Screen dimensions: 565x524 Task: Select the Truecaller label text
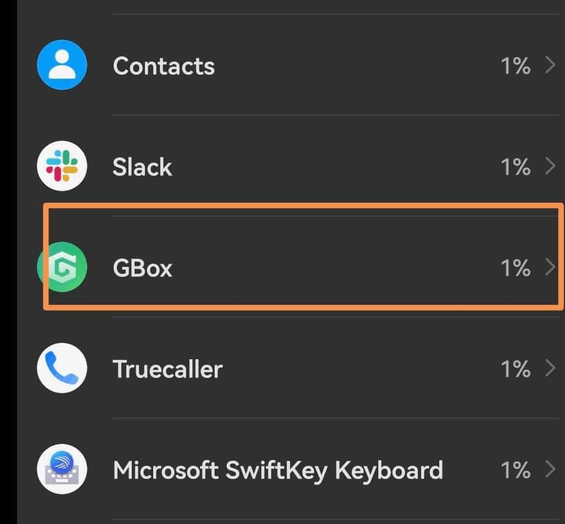[167, 369]
